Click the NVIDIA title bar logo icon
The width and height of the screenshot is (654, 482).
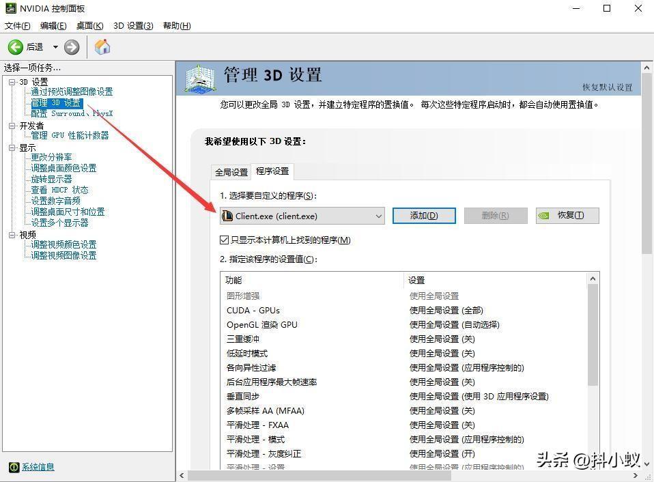(11, 8)
